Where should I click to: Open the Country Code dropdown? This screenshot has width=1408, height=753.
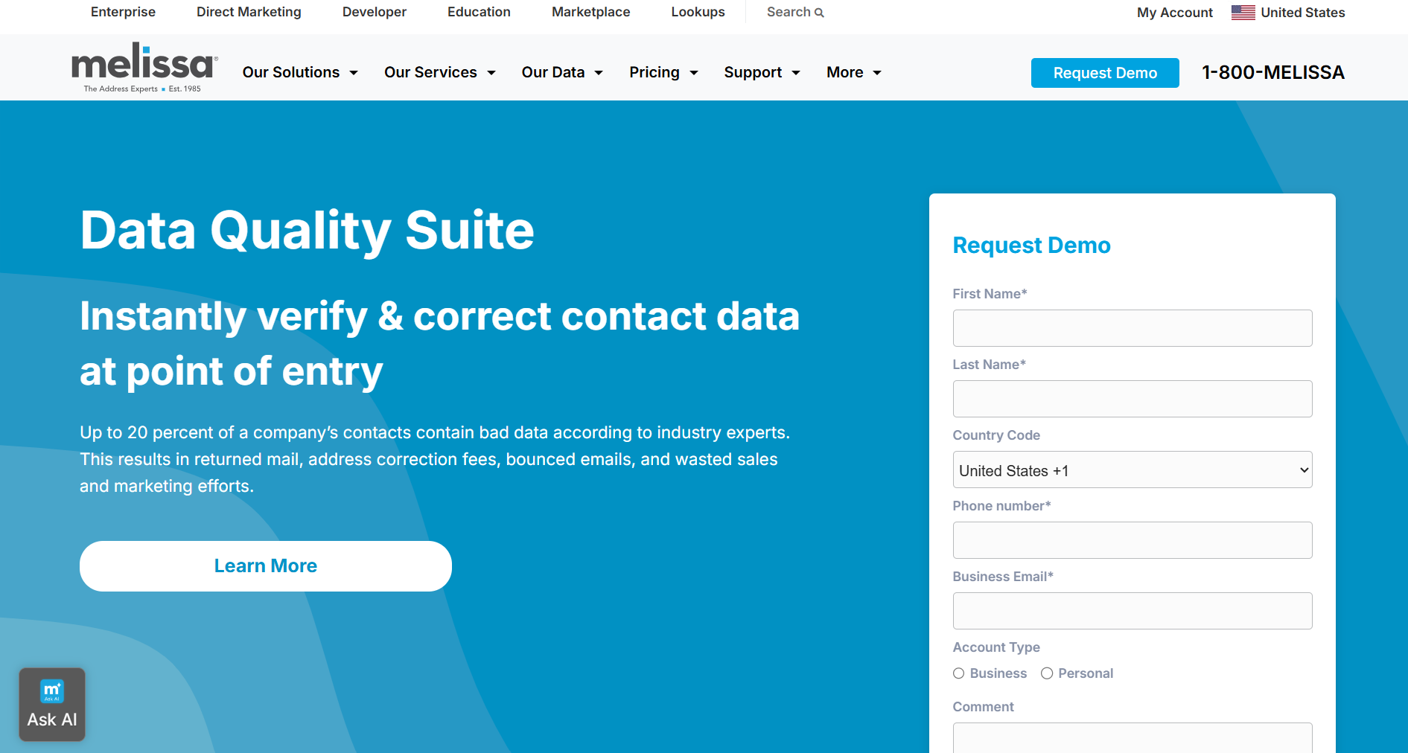tap(1133, 470)
